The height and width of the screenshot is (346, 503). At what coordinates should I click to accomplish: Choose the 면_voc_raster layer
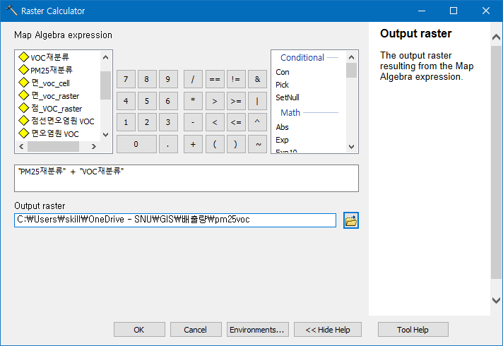[x=49, y=95]
